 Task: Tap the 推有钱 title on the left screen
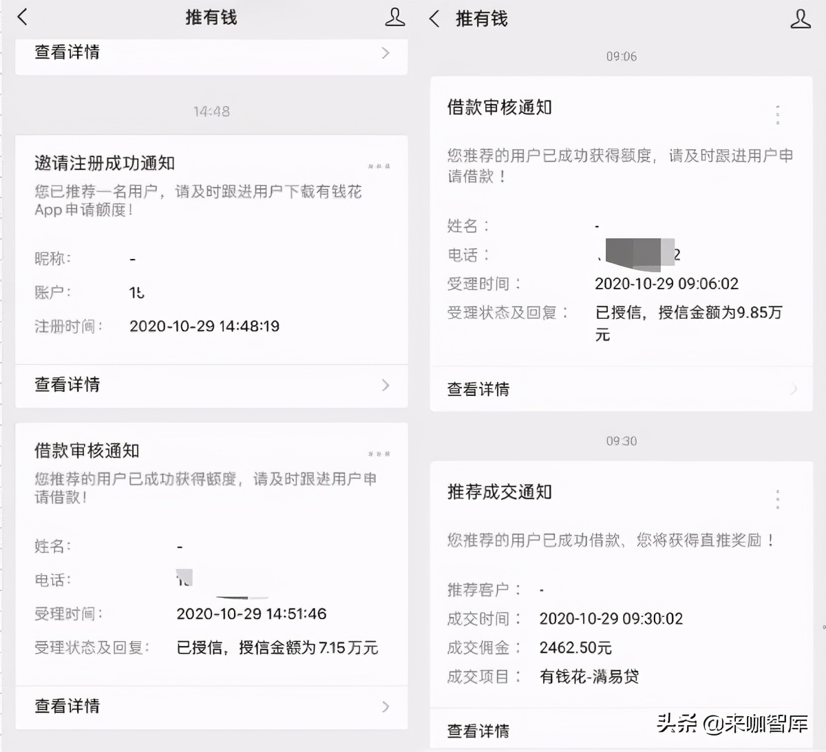pos(211,17)
